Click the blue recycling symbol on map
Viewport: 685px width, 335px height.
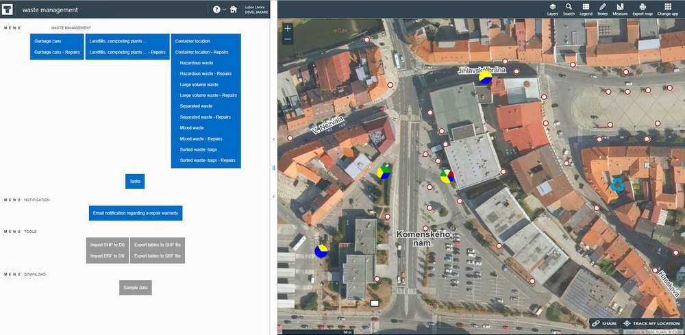pyautogui.click(x=617, y=184)
